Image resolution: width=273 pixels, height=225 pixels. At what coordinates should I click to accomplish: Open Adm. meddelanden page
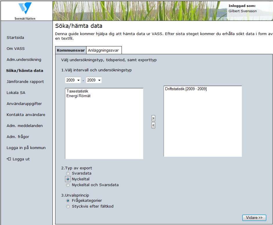(25, 126)
